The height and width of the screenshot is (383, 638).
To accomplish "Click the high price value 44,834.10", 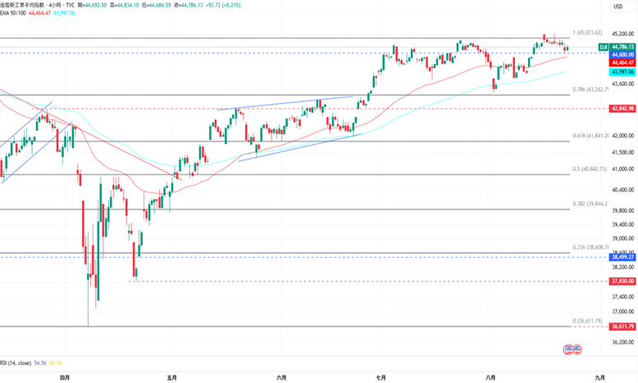I will 126,5.
